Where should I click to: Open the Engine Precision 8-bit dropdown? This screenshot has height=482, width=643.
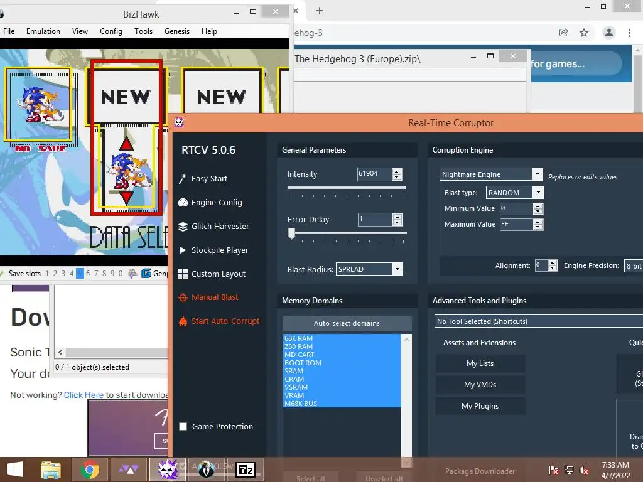coord(633,265)
